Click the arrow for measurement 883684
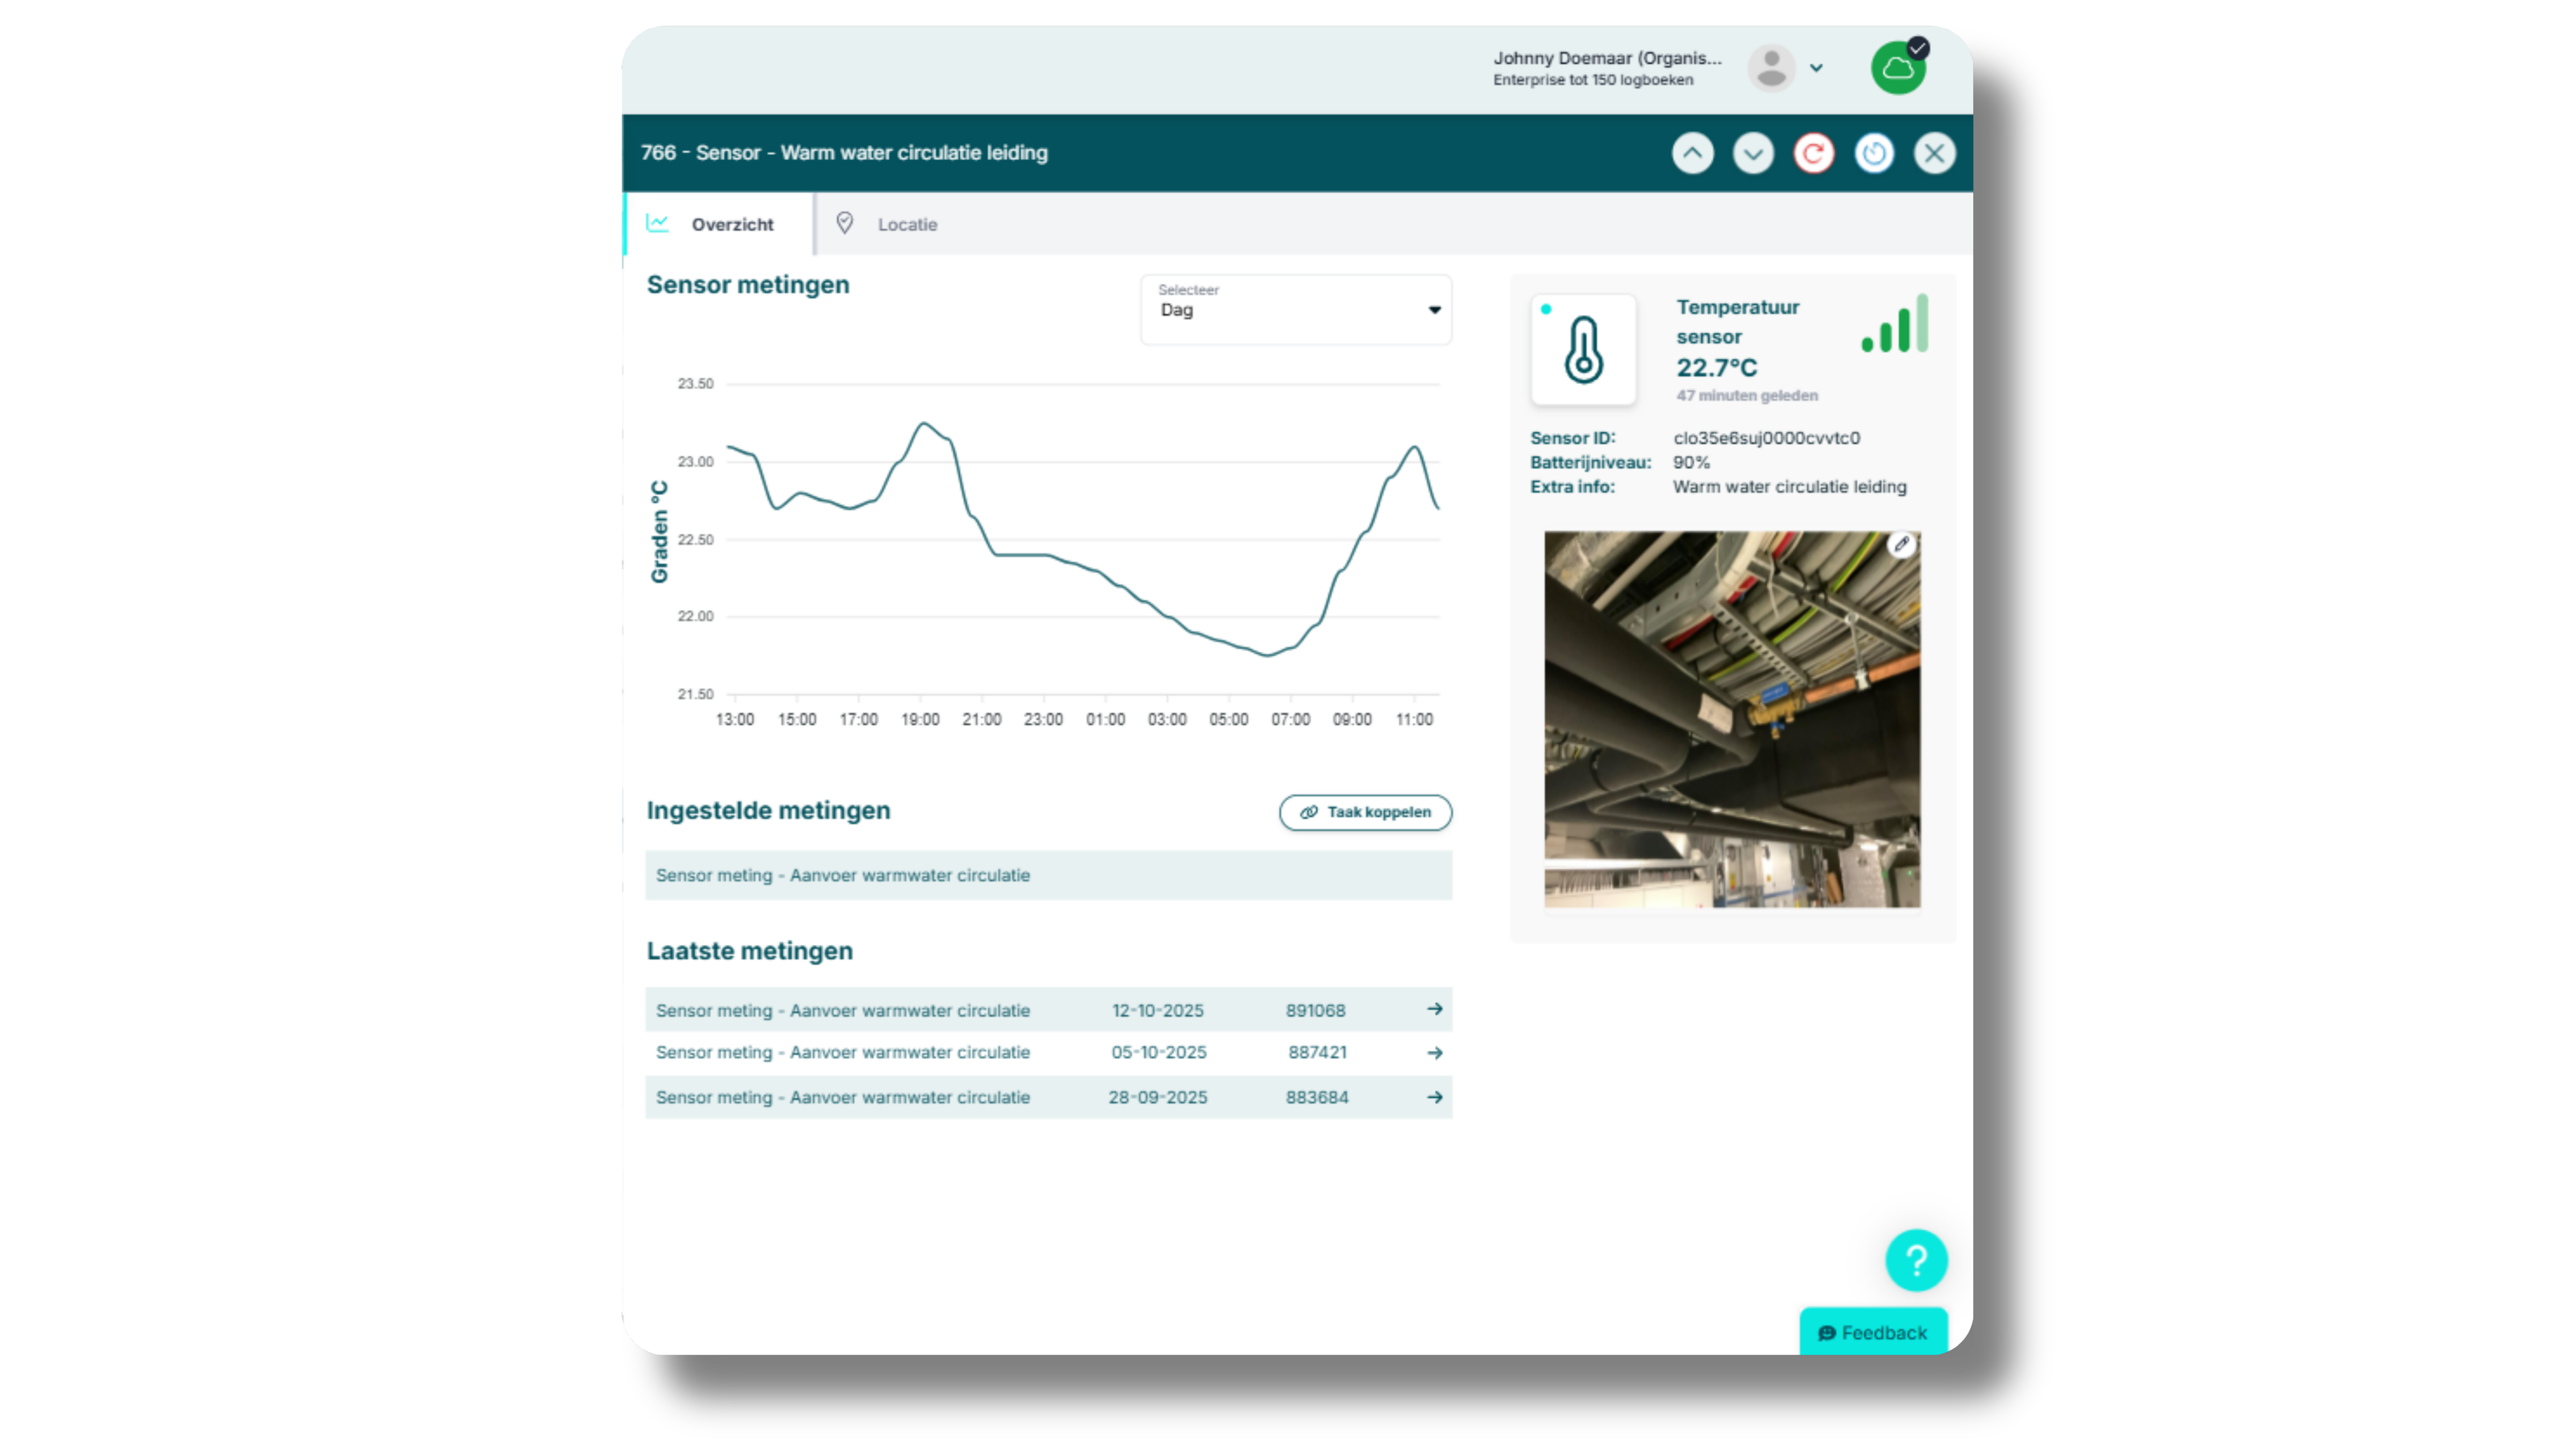Viewport: 2576px width, 1449px height. tap(1434, 1097)
